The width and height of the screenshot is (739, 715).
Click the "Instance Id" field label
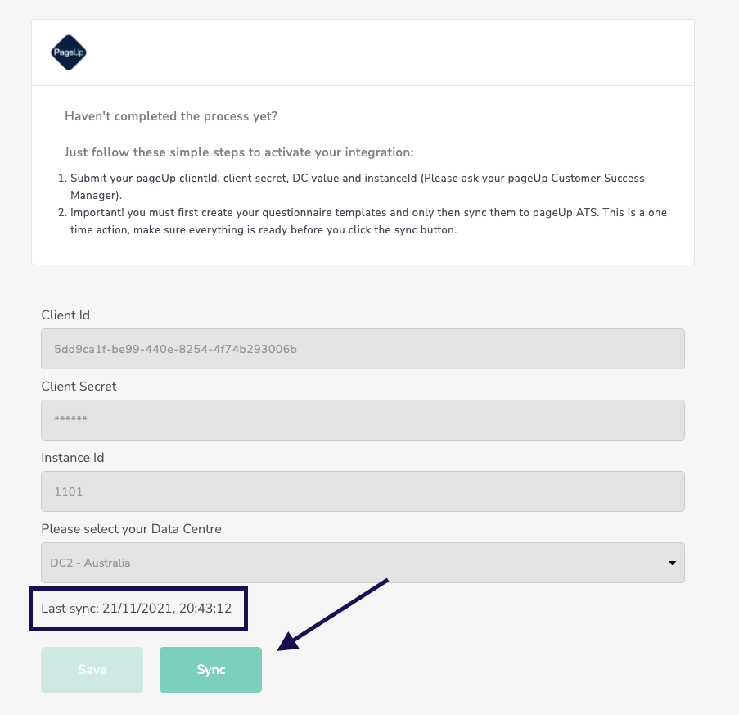[x=73, y=457]
